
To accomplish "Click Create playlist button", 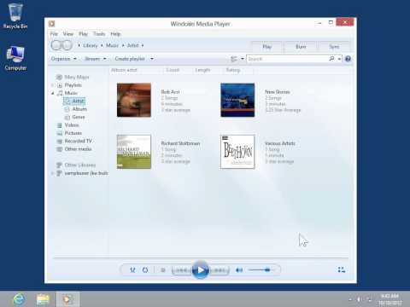I will click(x=130, y=59).
